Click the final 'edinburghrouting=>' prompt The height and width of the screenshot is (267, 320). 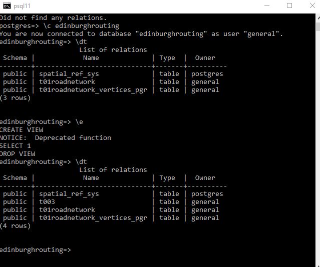[x=36, y=250]
